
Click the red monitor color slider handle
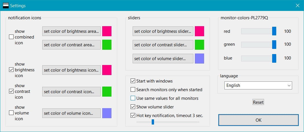point(274,31)
